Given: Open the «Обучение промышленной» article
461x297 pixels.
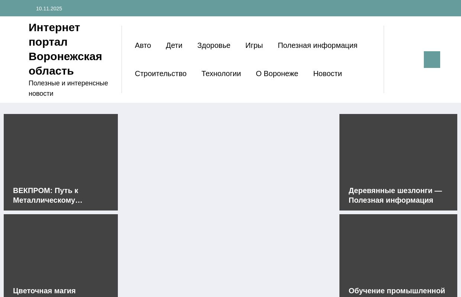Looking at the screenshot, I should click(x=397, y=291).
